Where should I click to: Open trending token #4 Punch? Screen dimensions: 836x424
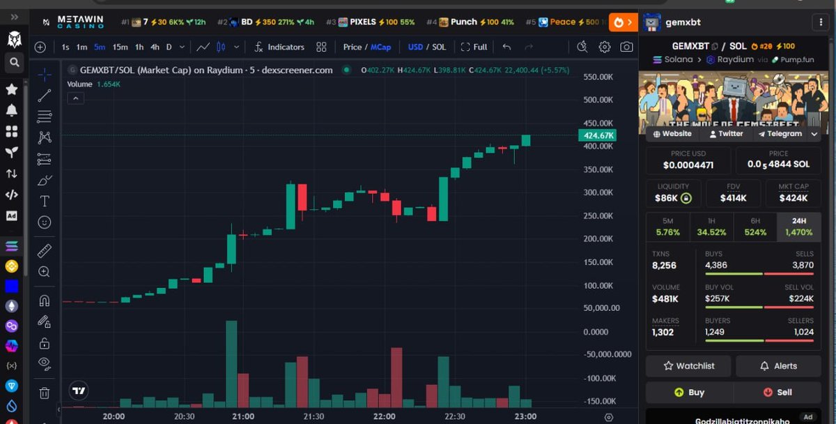point(470,22)
